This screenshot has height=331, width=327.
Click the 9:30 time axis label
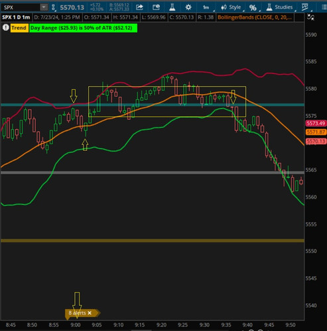[204, 325]
